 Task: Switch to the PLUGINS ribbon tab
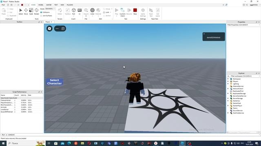70,5
